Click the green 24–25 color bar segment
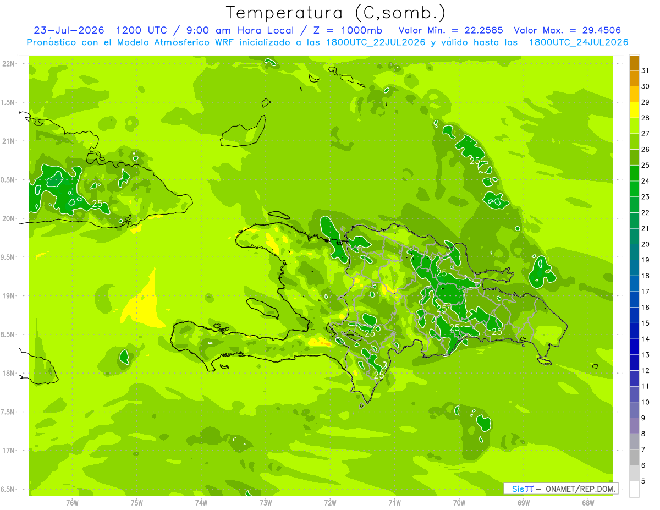The width and height of the screenshot is (660, 510). pos(634,173)
